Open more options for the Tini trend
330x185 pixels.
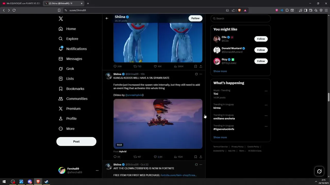tap(266, 91)
